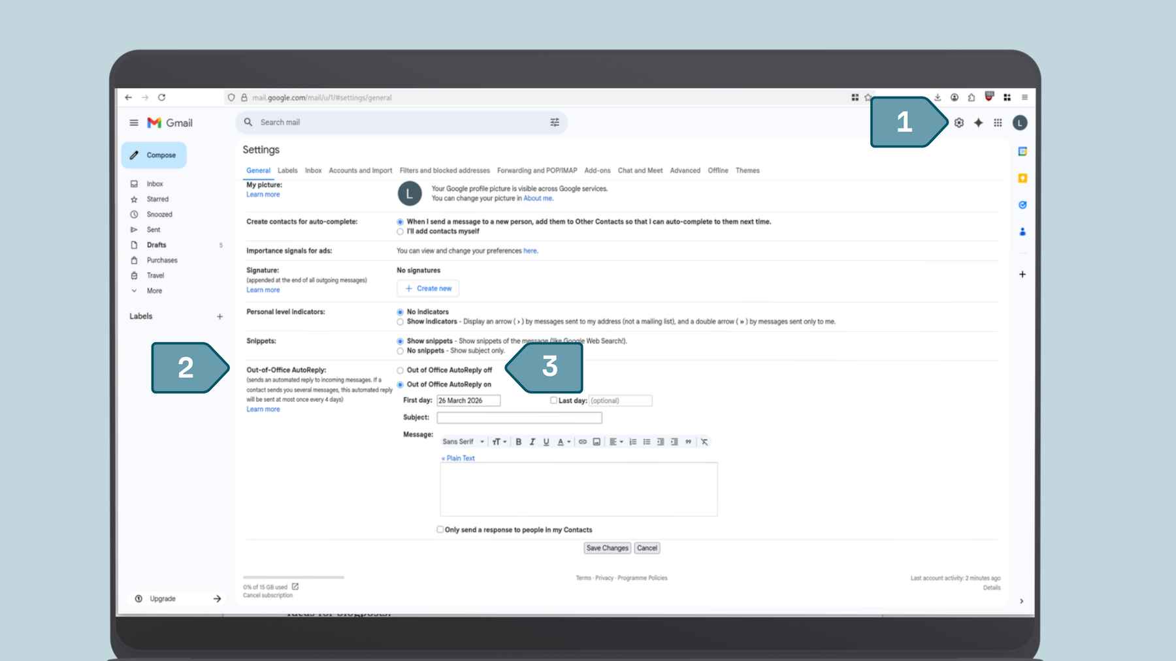Click Save Changes at the bottom
This screenshot has width=1176, height=661.
[606, 547]
